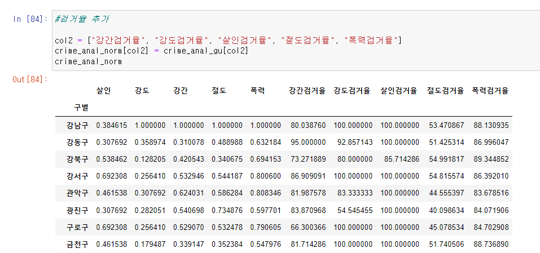Image resolution: width=540 pixels, height=253 pixels.
Task: Click 광진구 절도 value 0.734876
Action: point(227,210)
